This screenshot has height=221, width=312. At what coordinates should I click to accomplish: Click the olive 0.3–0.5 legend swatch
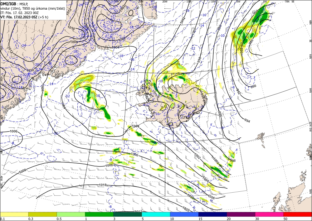coord(42,214)
